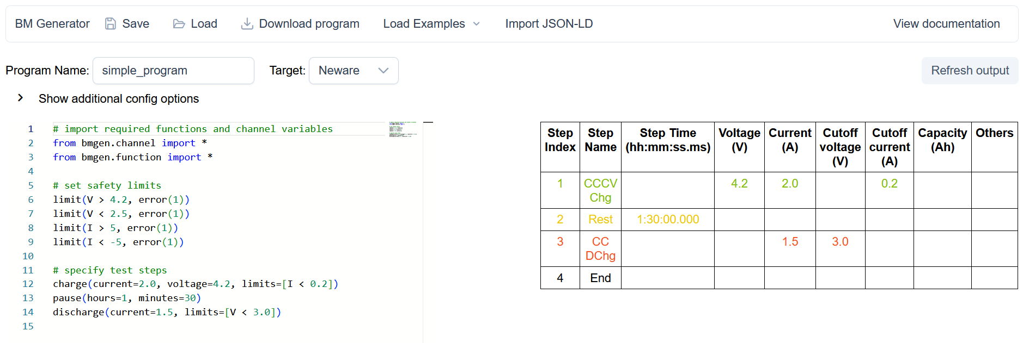The image size is (1023, 343).
Task: Click from bmgen.channel import line
Action: tap(130, 143)
